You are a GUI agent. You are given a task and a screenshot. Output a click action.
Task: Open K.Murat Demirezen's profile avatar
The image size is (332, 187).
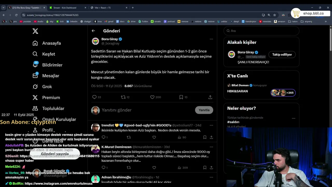tap(95, 149)
